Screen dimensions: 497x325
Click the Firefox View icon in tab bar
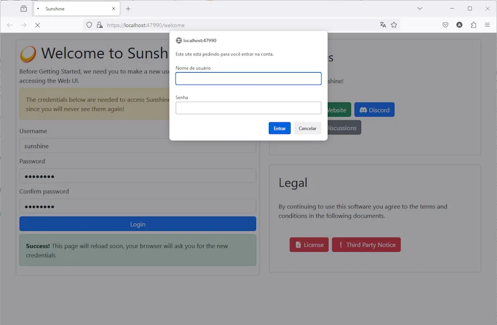(x=23, y=9)
